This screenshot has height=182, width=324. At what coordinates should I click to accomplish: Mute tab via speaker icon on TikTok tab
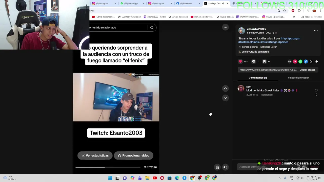point(223,4)
